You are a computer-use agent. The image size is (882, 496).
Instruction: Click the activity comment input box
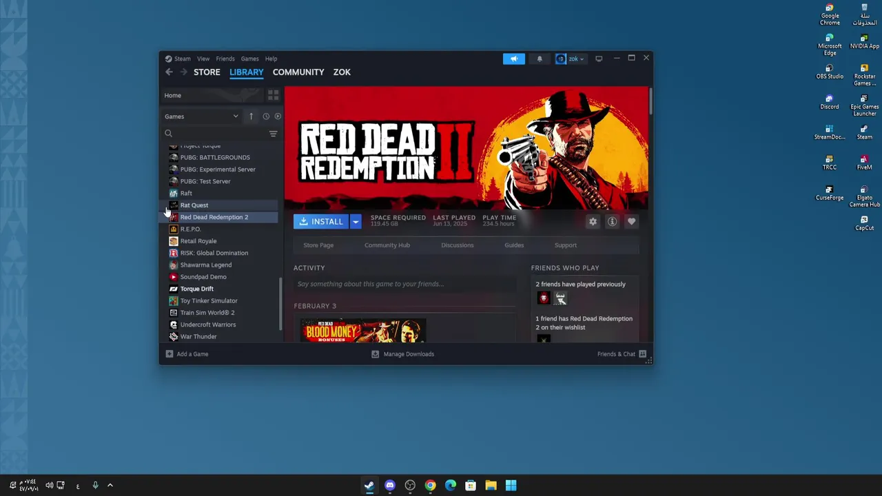click(404, 284)
